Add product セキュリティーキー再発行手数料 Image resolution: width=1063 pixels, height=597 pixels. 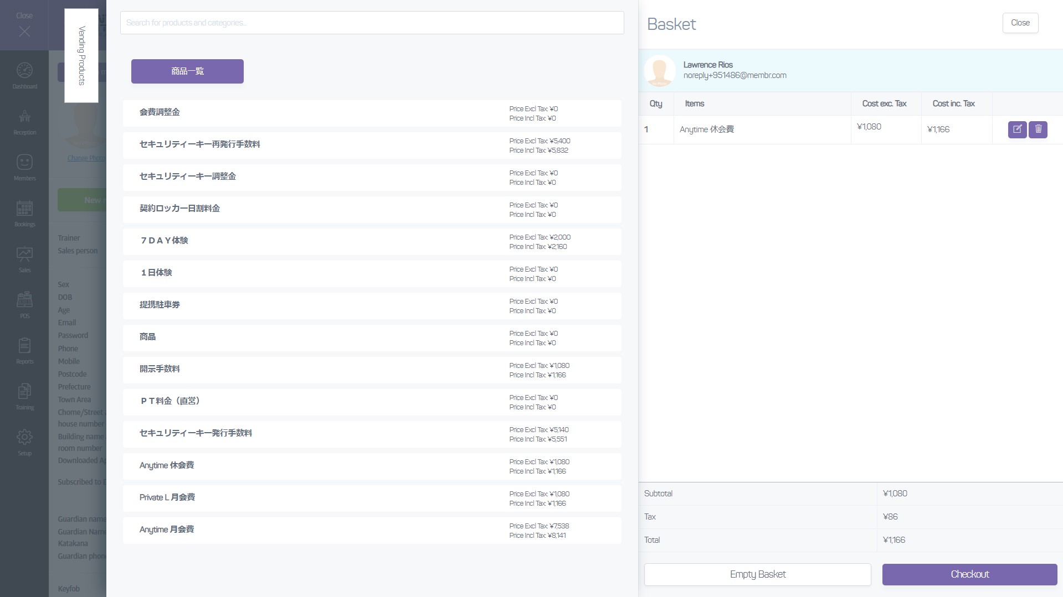[372, 146]
